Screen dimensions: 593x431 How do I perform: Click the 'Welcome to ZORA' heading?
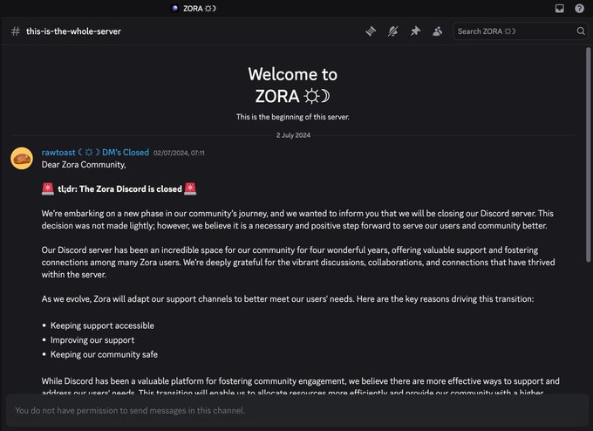pos(293,86)
